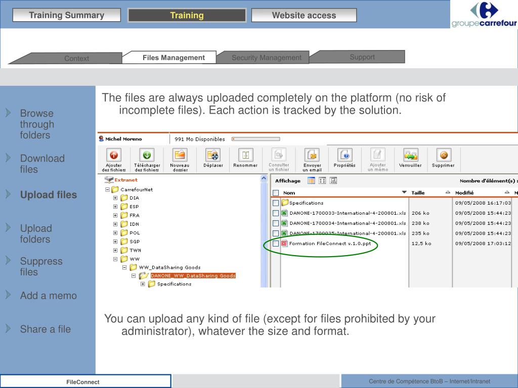Expand the FRA folder node

coord(115,215)
